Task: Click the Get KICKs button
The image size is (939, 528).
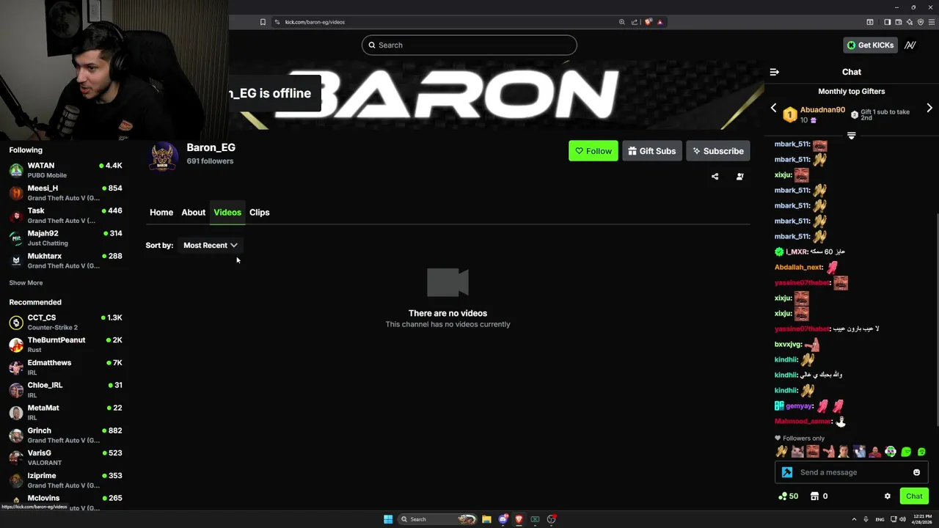Action: [x=870, y=45]
